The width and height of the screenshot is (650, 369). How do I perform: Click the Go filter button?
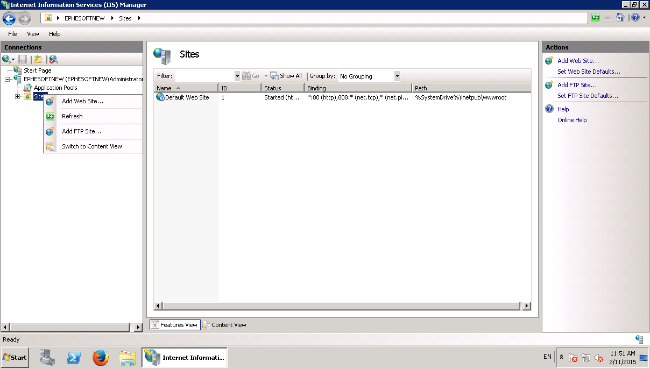click(251, 76)
